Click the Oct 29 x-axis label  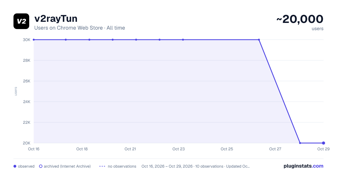[x=323, y=149]
